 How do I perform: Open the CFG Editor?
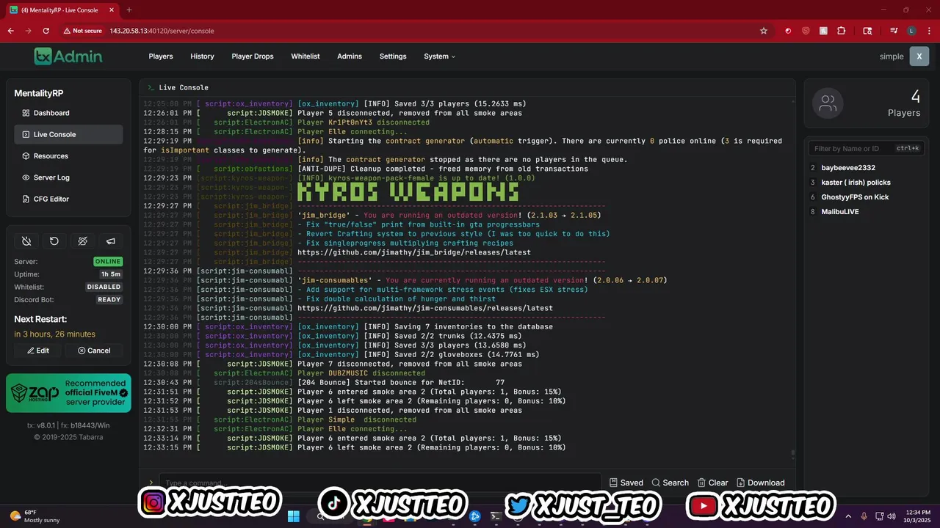(68, 199)
